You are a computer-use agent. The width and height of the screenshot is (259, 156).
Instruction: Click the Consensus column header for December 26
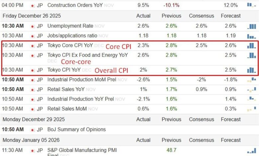pyautogui.click(x=202, y=16)
